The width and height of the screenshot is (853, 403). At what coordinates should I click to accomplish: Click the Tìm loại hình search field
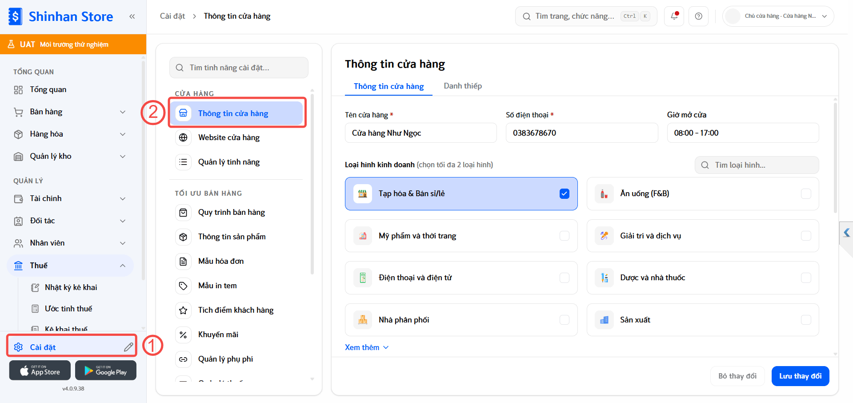(757, 165)
